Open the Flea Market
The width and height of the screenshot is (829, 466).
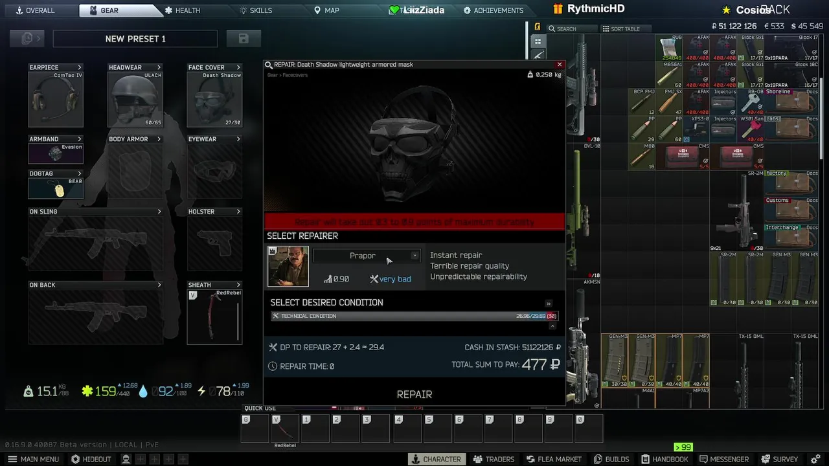[x=553, y=459]
